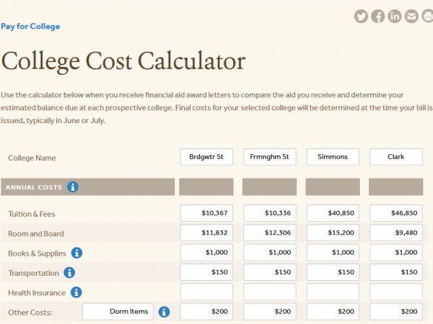Click the email share icon
Viewport: 433px width, 324px height.
coord(411,17)
